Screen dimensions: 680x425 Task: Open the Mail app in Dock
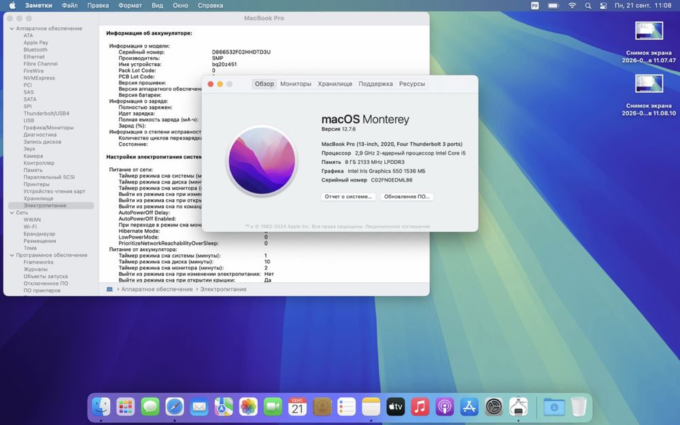pyautogui.click(x=199, y=407)
